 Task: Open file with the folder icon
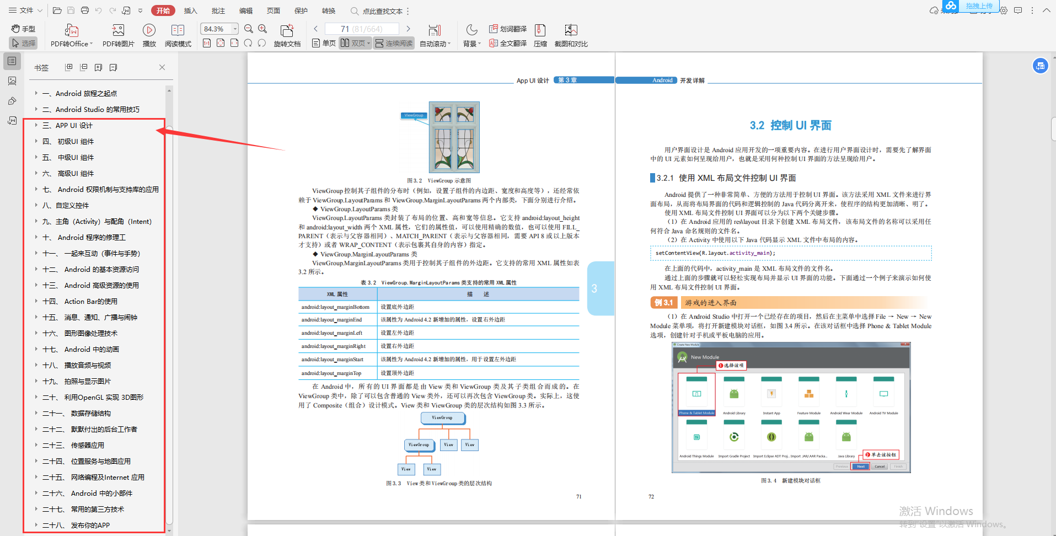(57, 10)
